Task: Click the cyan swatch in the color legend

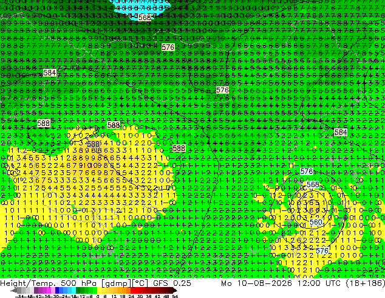Action: point(73,291)
